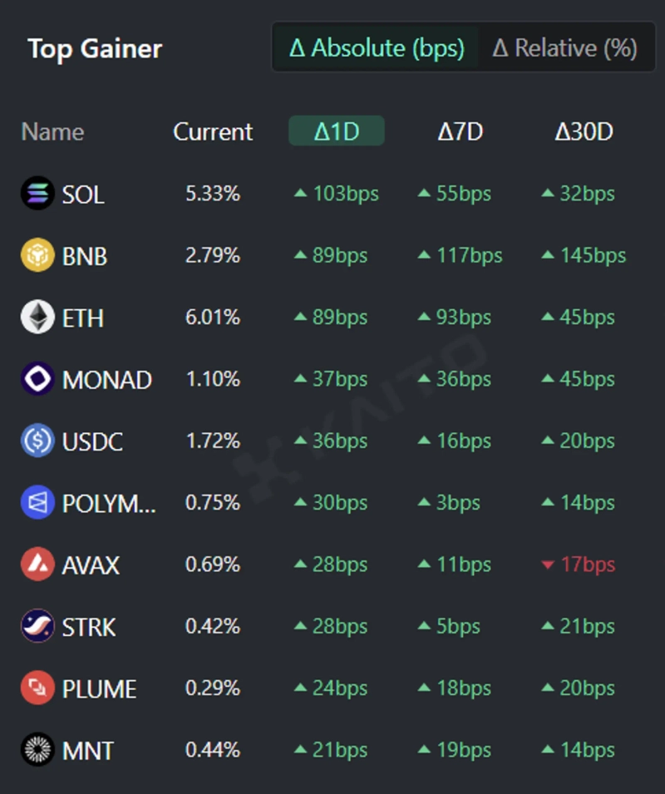Select the Δ7D column tab
The width and height of the screenshot is (665, 794).
[460, 131]
